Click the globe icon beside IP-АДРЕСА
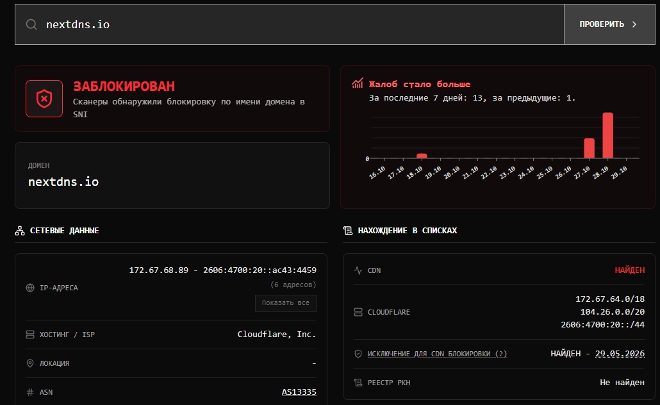 coord(30,288)
